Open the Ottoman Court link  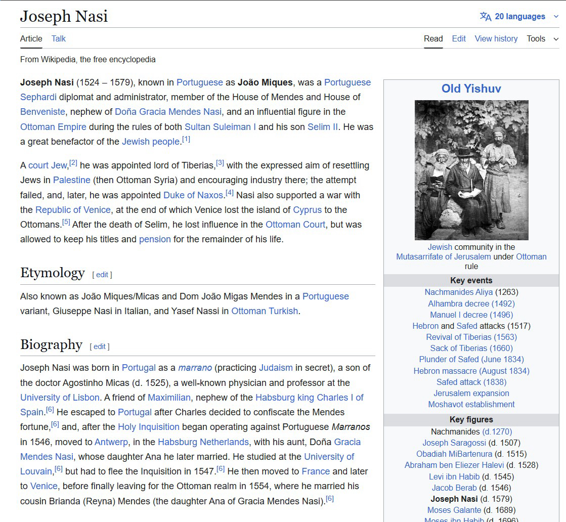pos(295,225)
